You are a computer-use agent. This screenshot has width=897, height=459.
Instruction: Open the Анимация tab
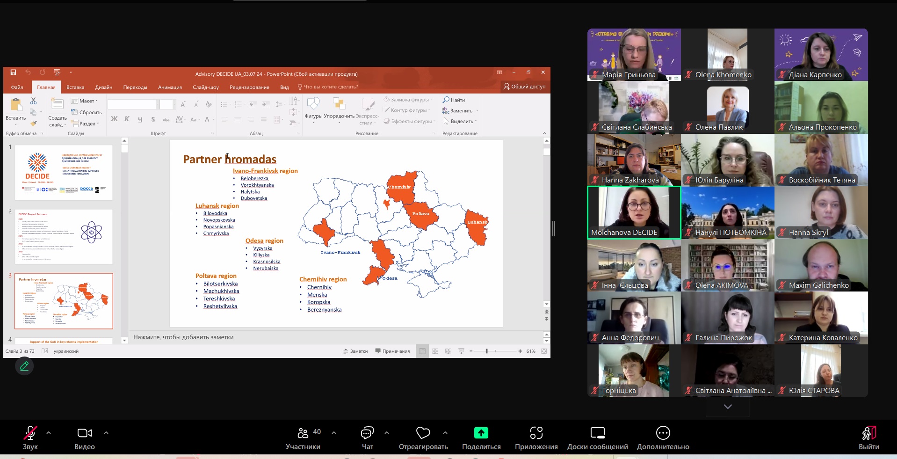pyautogui.click(x=170, y=87)
